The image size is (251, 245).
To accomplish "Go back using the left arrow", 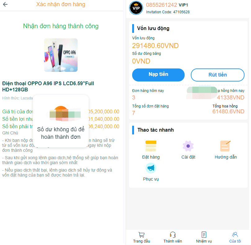I will 5,4.
